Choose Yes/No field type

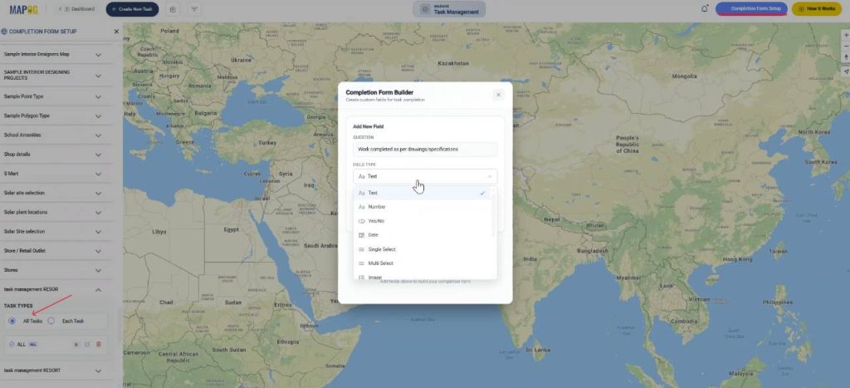(423, 221)
